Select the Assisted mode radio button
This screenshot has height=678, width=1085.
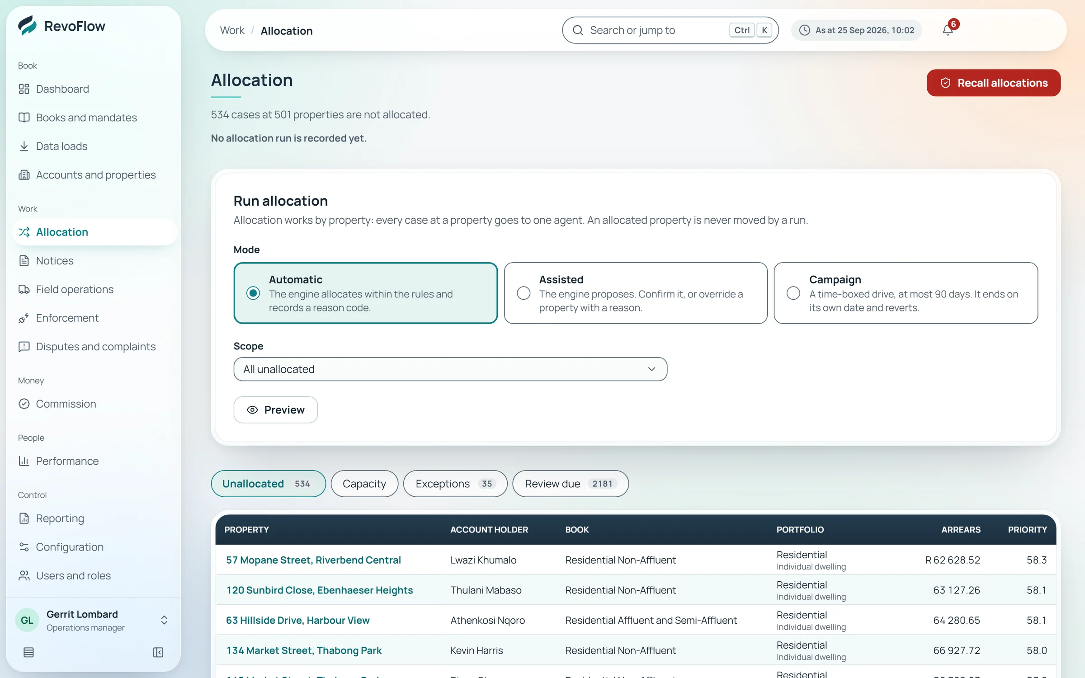(x=524, y=293)
